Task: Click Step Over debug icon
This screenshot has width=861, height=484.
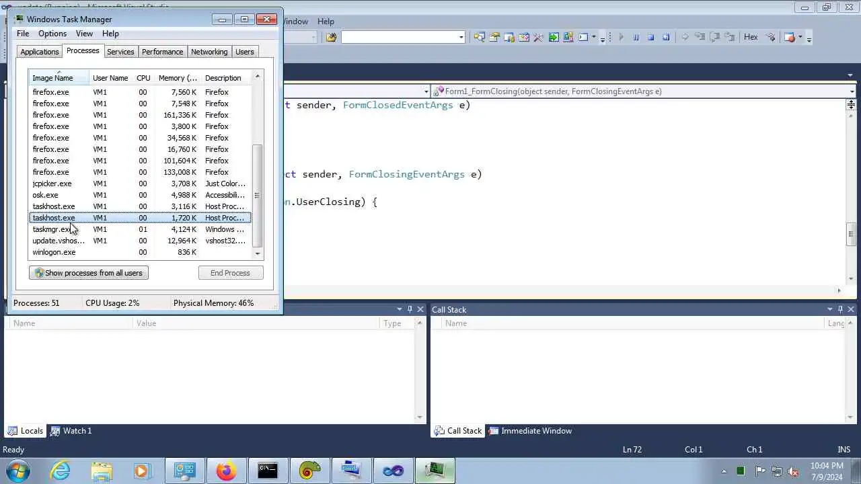Action: click(715, 38)
